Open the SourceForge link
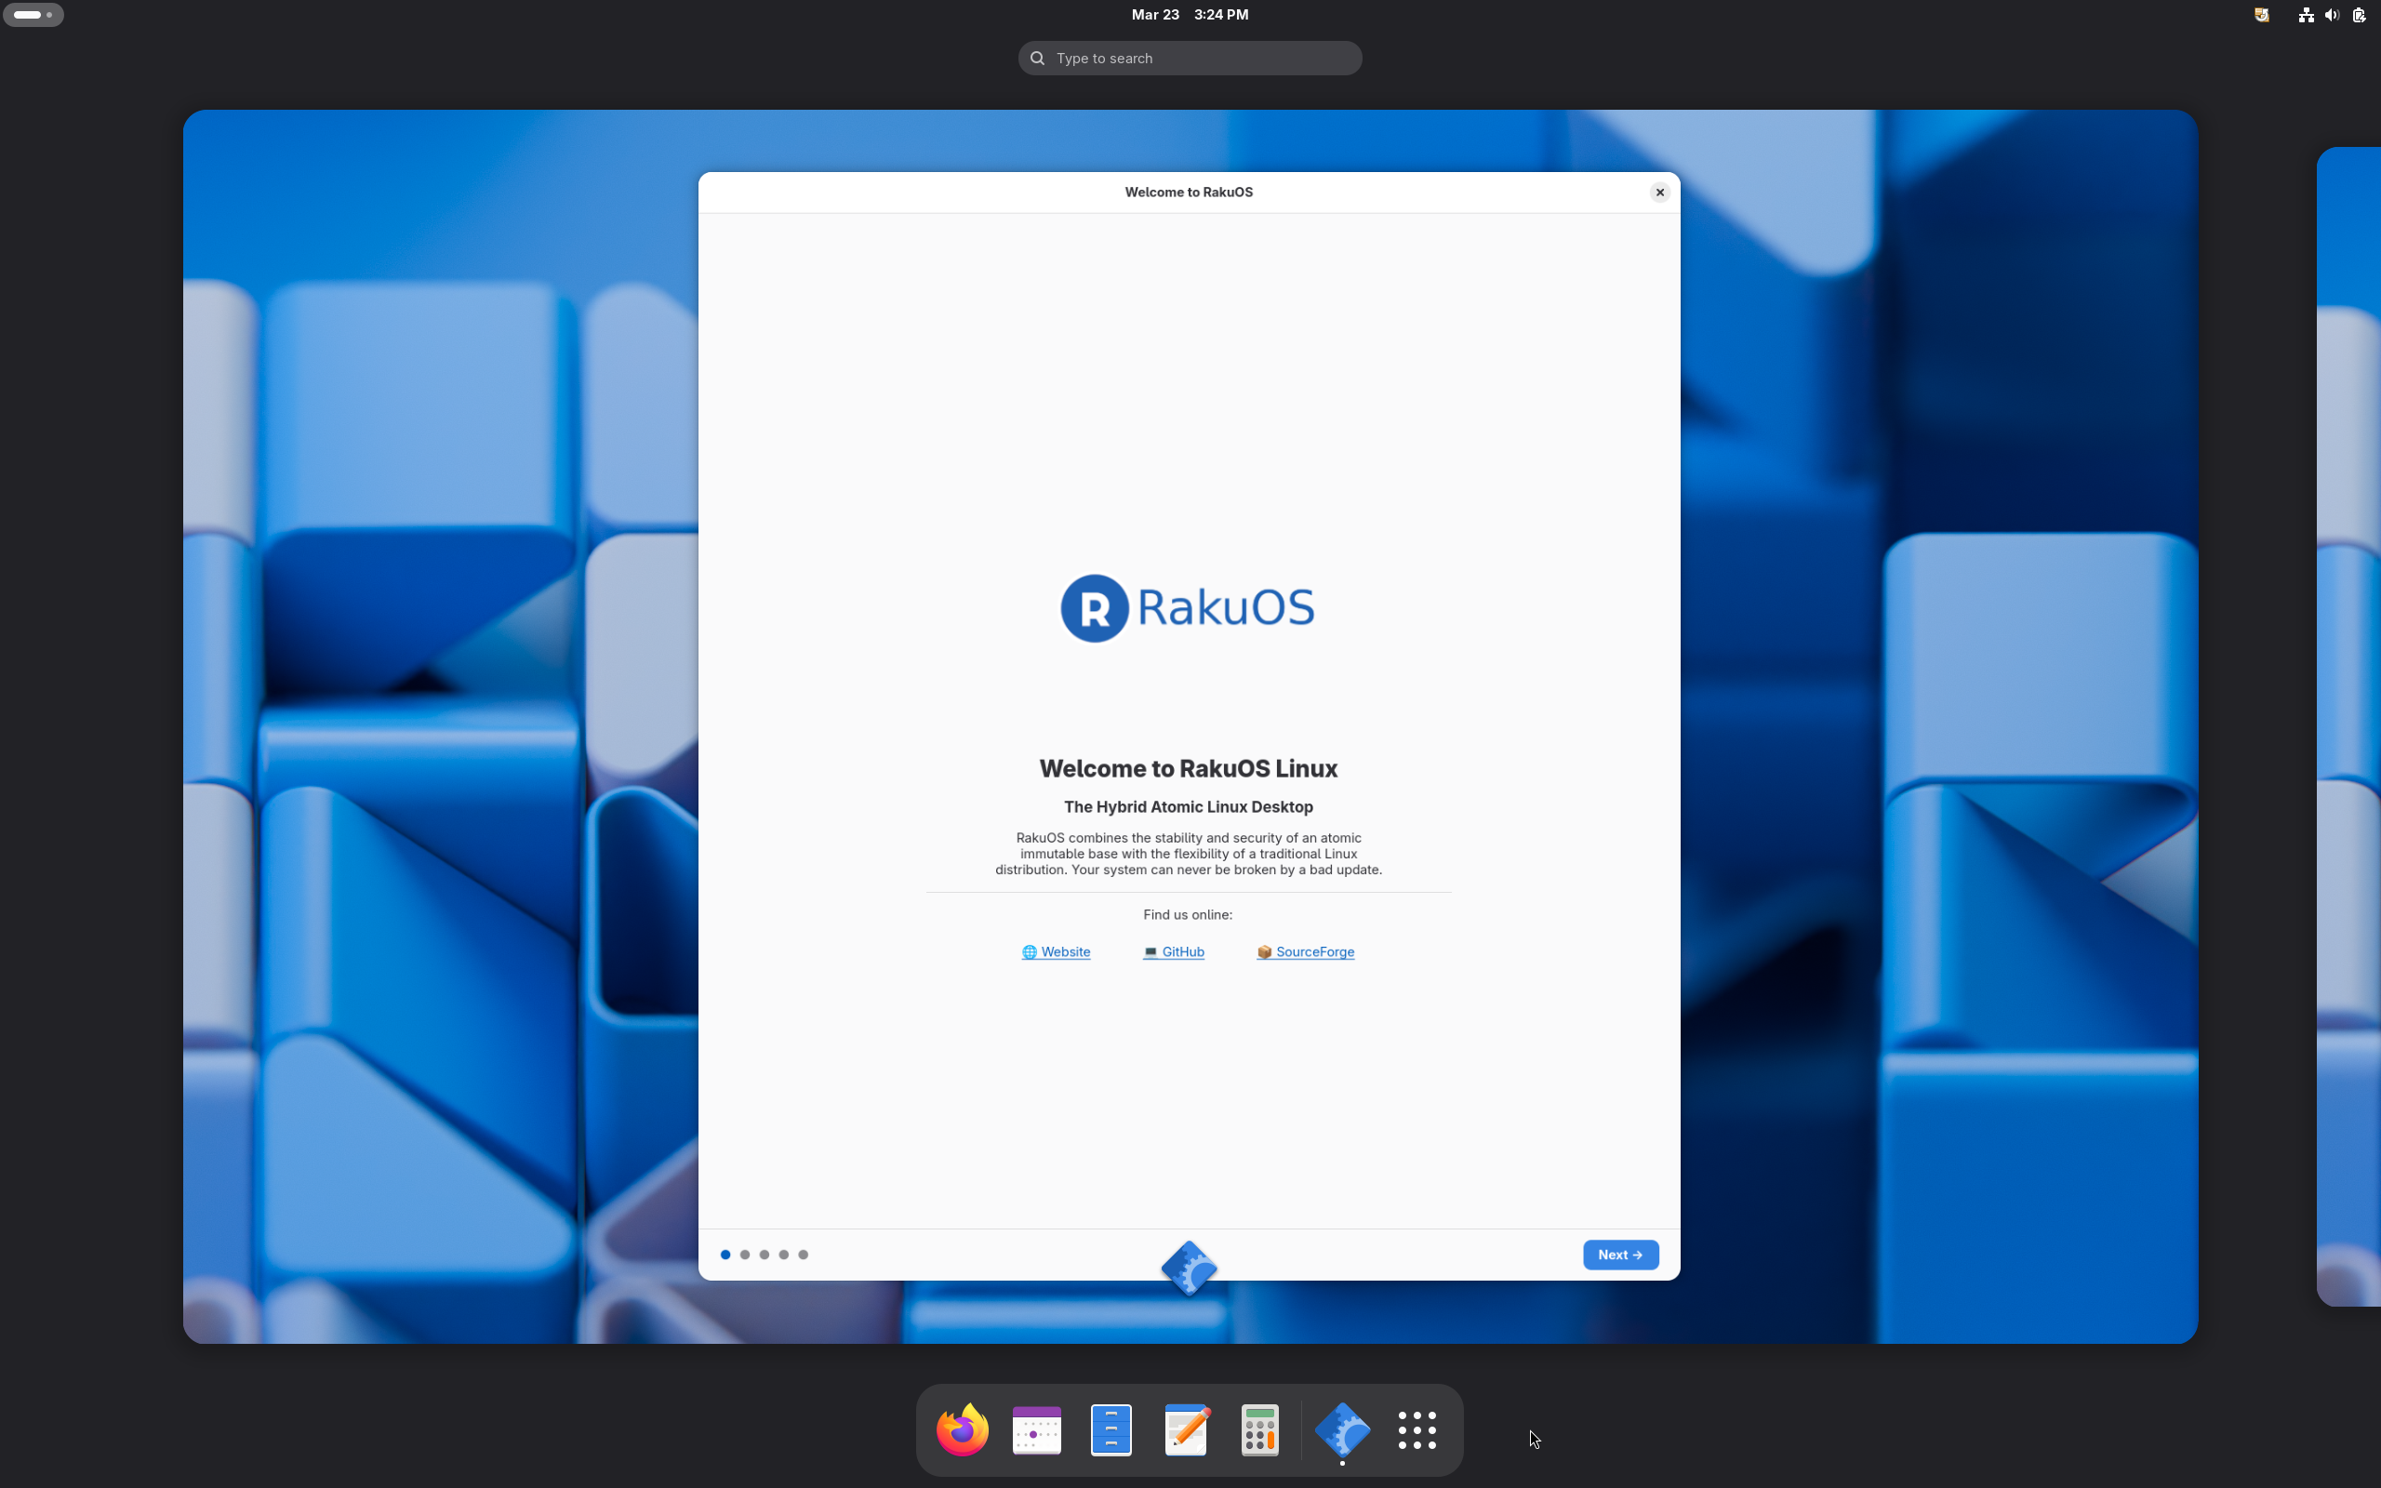2381x1488 pixels. [1305, 951]
